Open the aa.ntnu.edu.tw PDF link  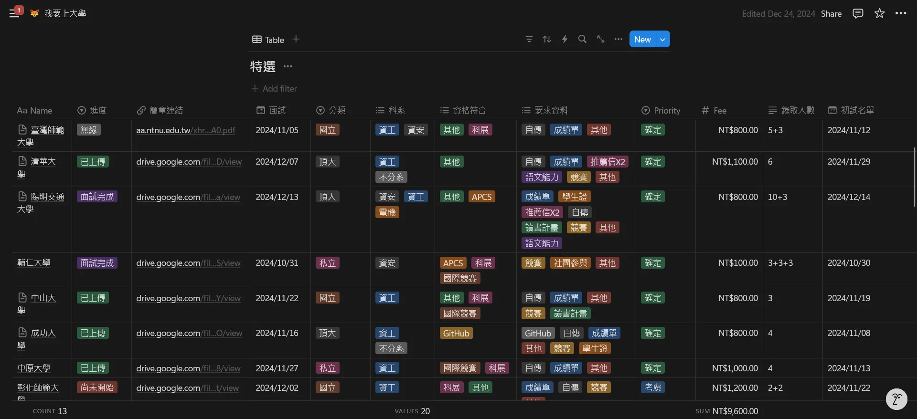click(x=186, y=130)
